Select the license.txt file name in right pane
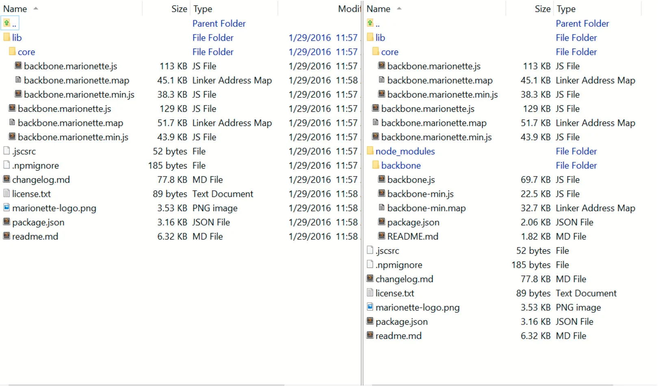658x386 pixels. click(395, 293)
